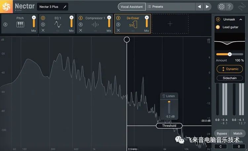248x151 pixels.
Task: Toggle De-Esser module power
Action: [118, 18]
